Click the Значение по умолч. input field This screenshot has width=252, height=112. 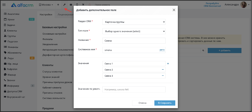click(134, 89)
